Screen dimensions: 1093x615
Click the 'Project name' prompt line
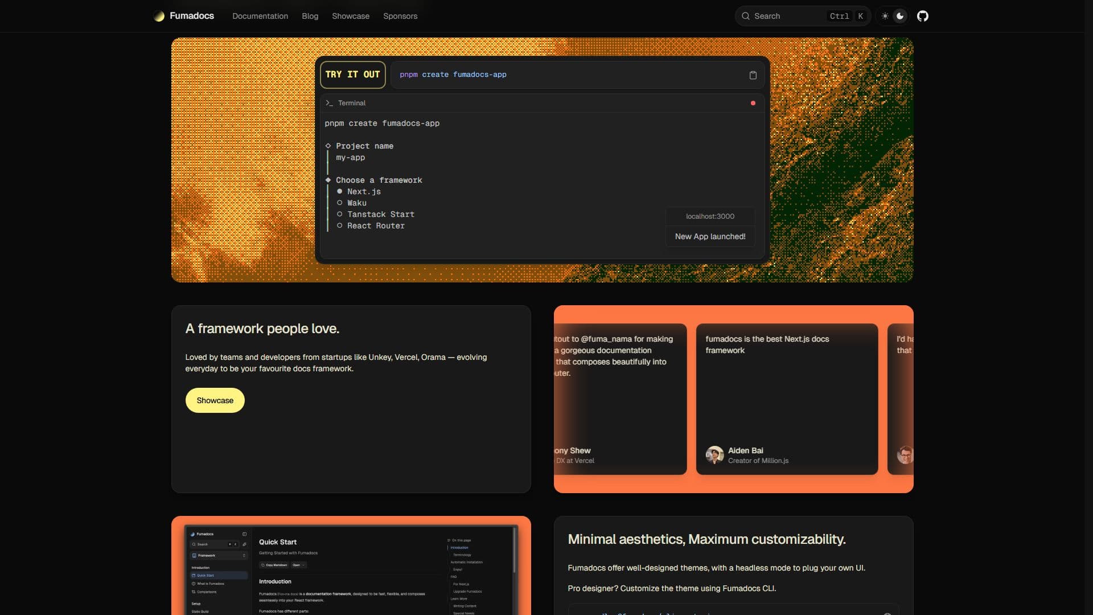pyautogui.click(x=364, y=146)
